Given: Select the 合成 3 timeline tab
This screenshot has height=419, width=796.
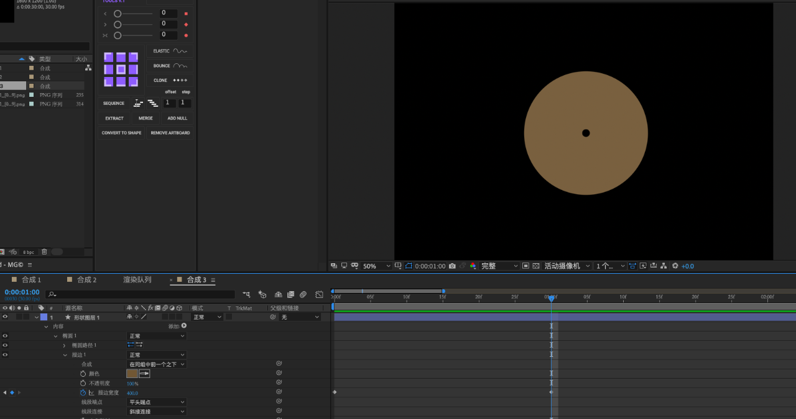Looking at the screenshot, I should pos(197,280).
